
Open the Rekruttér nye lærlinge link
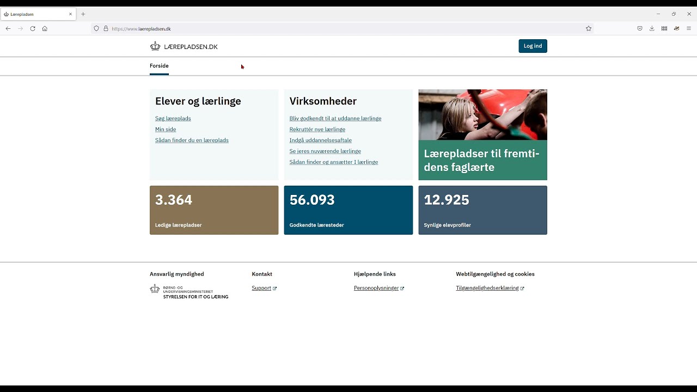tap(317, 129)
